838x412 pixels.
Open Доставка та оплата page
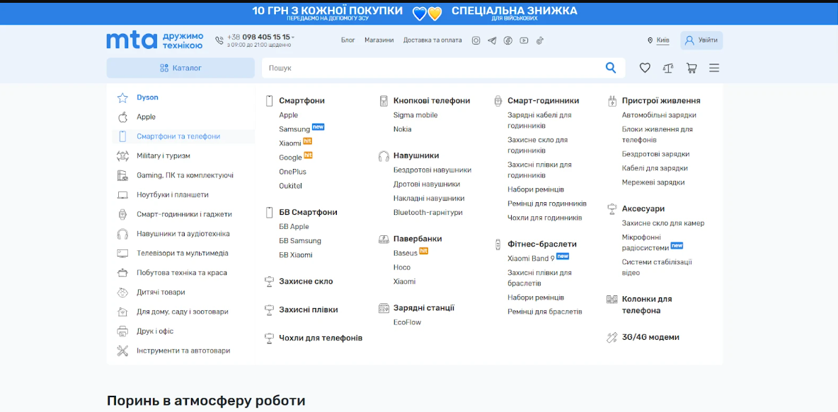tap(432, 40)
